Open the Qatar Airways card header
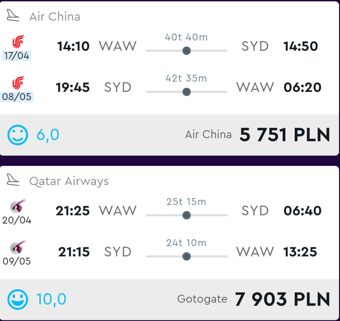The image size is (340, 321). tap(69, 181)
